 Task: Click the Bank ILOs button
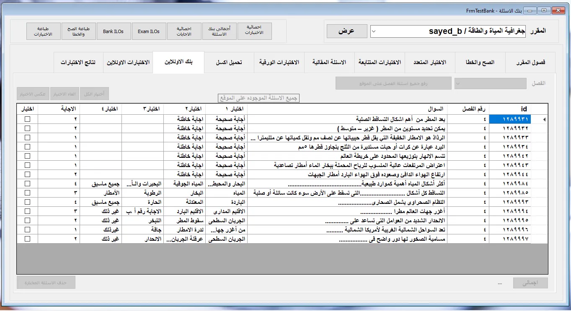point(113,31)
